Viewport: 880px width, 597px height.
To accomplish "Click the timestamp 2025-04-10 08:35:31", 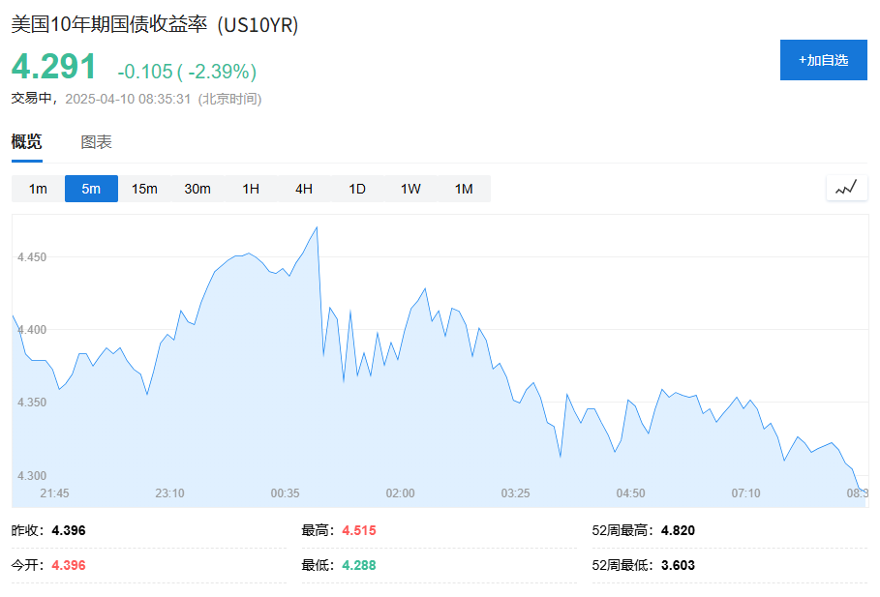I will (x=128, y=99).
